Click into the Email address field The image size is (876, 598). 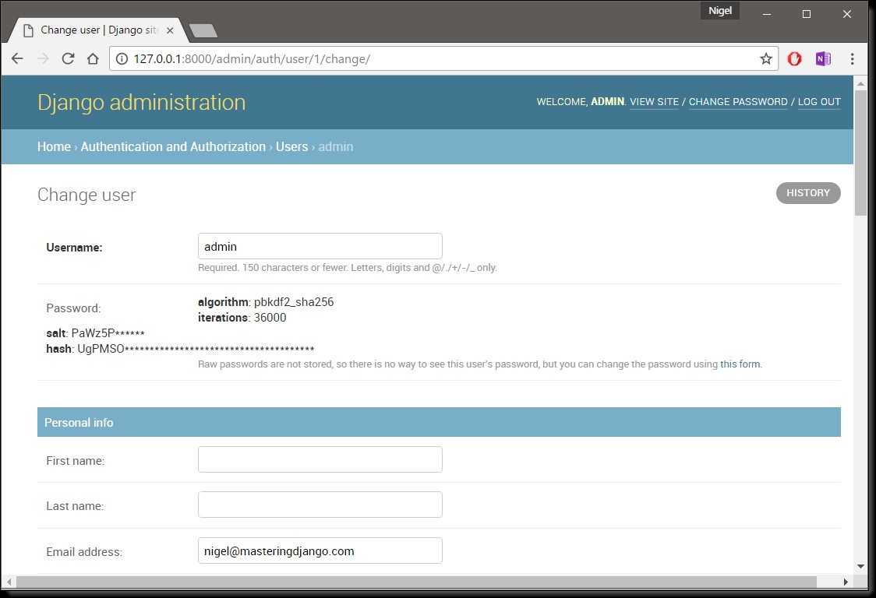[320, 551]
